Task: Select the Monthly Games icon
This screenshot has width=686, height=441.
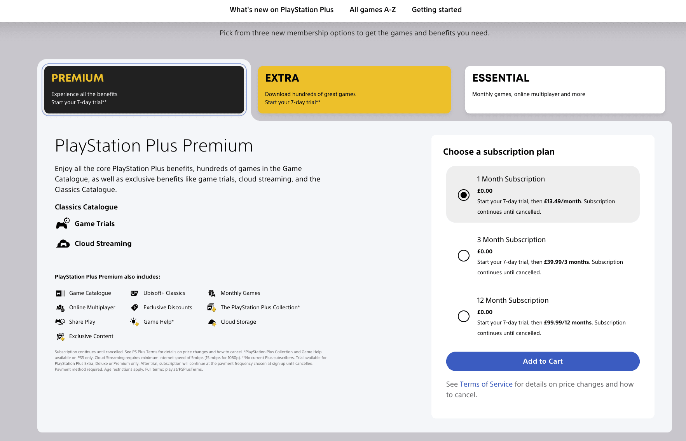Action: click(212, 293)
